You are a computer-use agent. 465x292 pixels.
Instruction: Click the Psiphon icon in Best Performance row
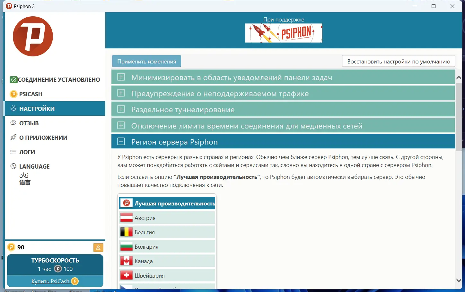click(127, 203)
